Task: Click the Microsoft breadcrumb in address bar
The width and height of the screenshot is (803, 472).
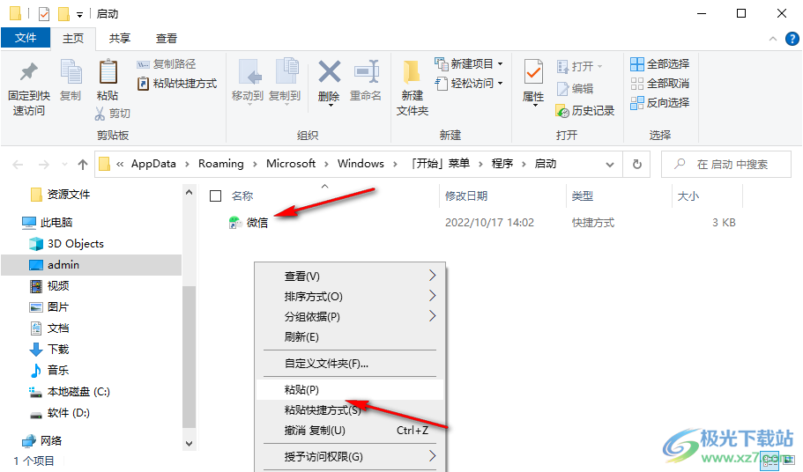Action: coord(290,164)
